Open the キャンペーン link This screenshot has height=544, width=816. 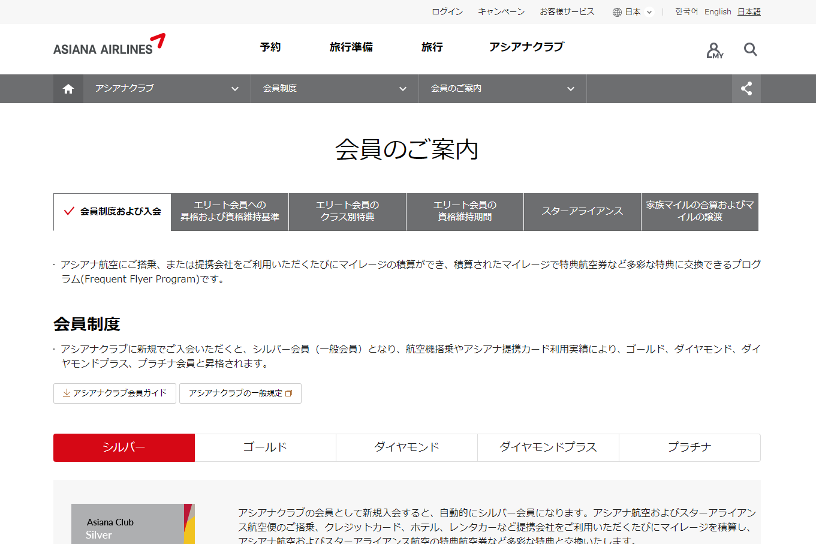501,12
